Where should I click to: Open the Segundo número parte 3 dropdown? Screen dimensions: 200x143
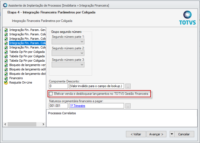point(68,65)
